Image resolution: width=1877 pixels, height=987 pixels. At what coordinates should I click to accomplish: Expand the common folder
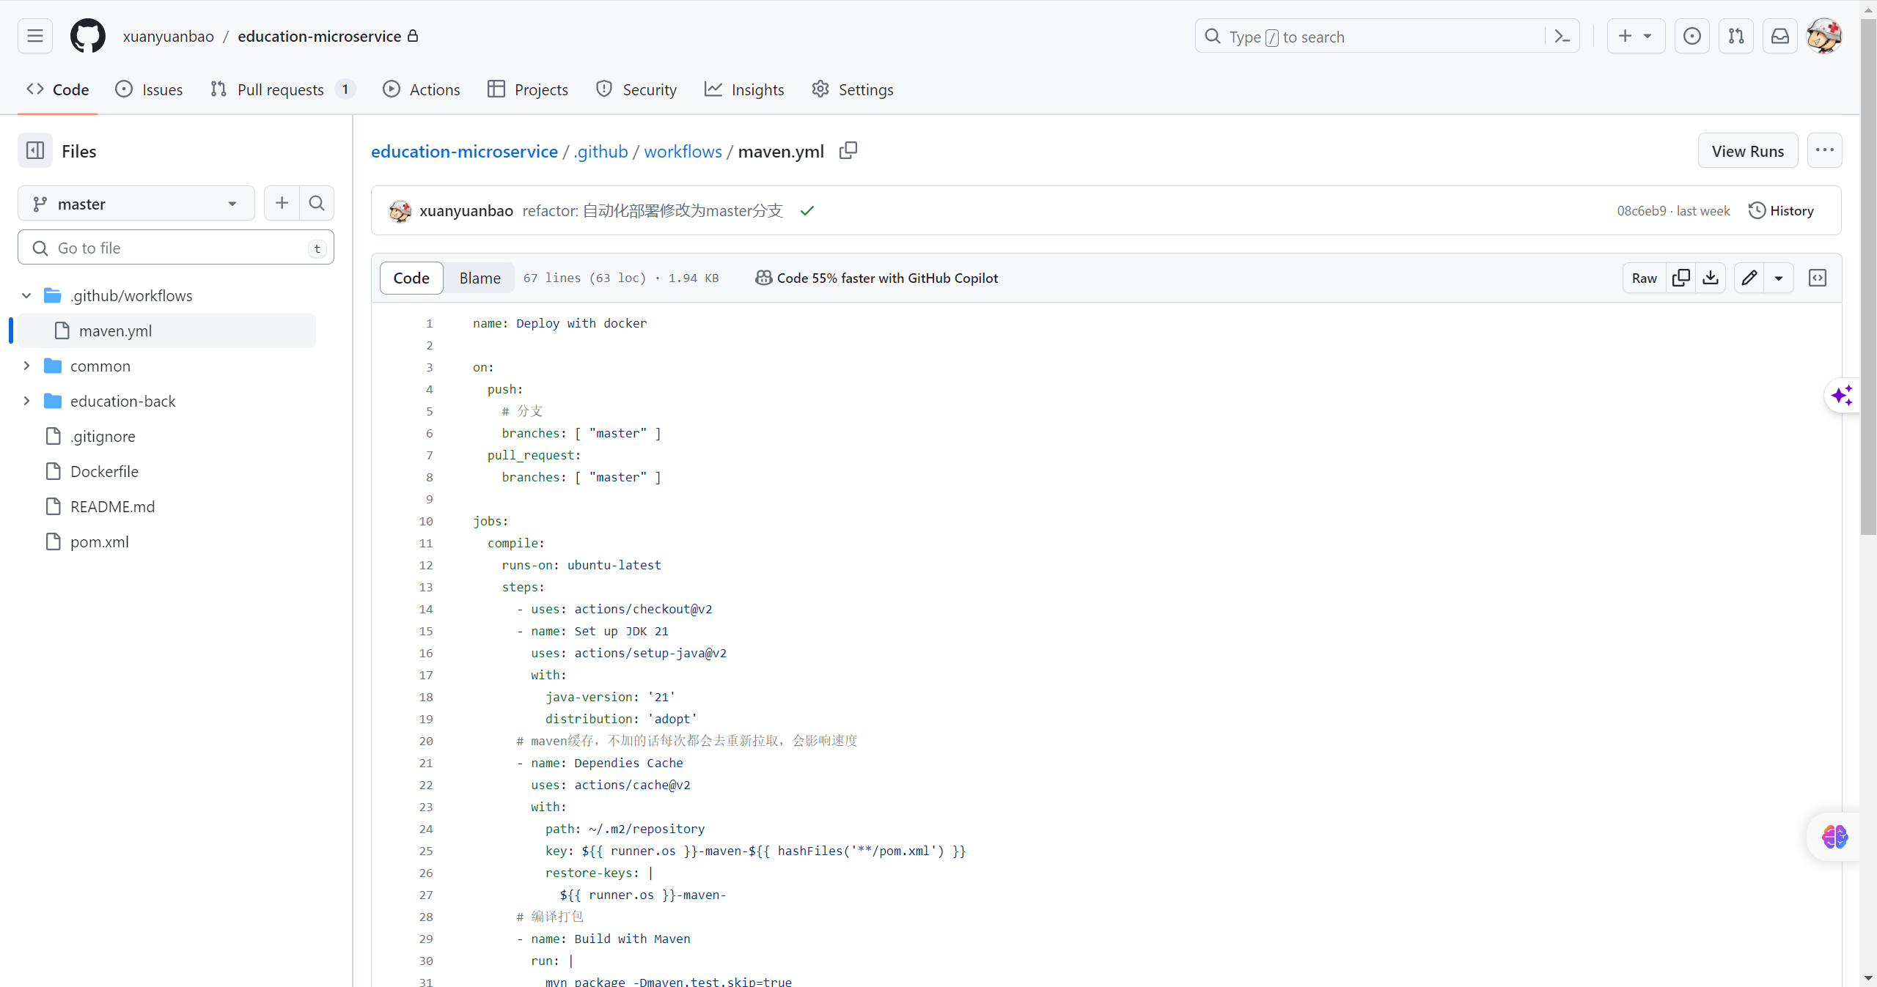click(x=26, y=366)
